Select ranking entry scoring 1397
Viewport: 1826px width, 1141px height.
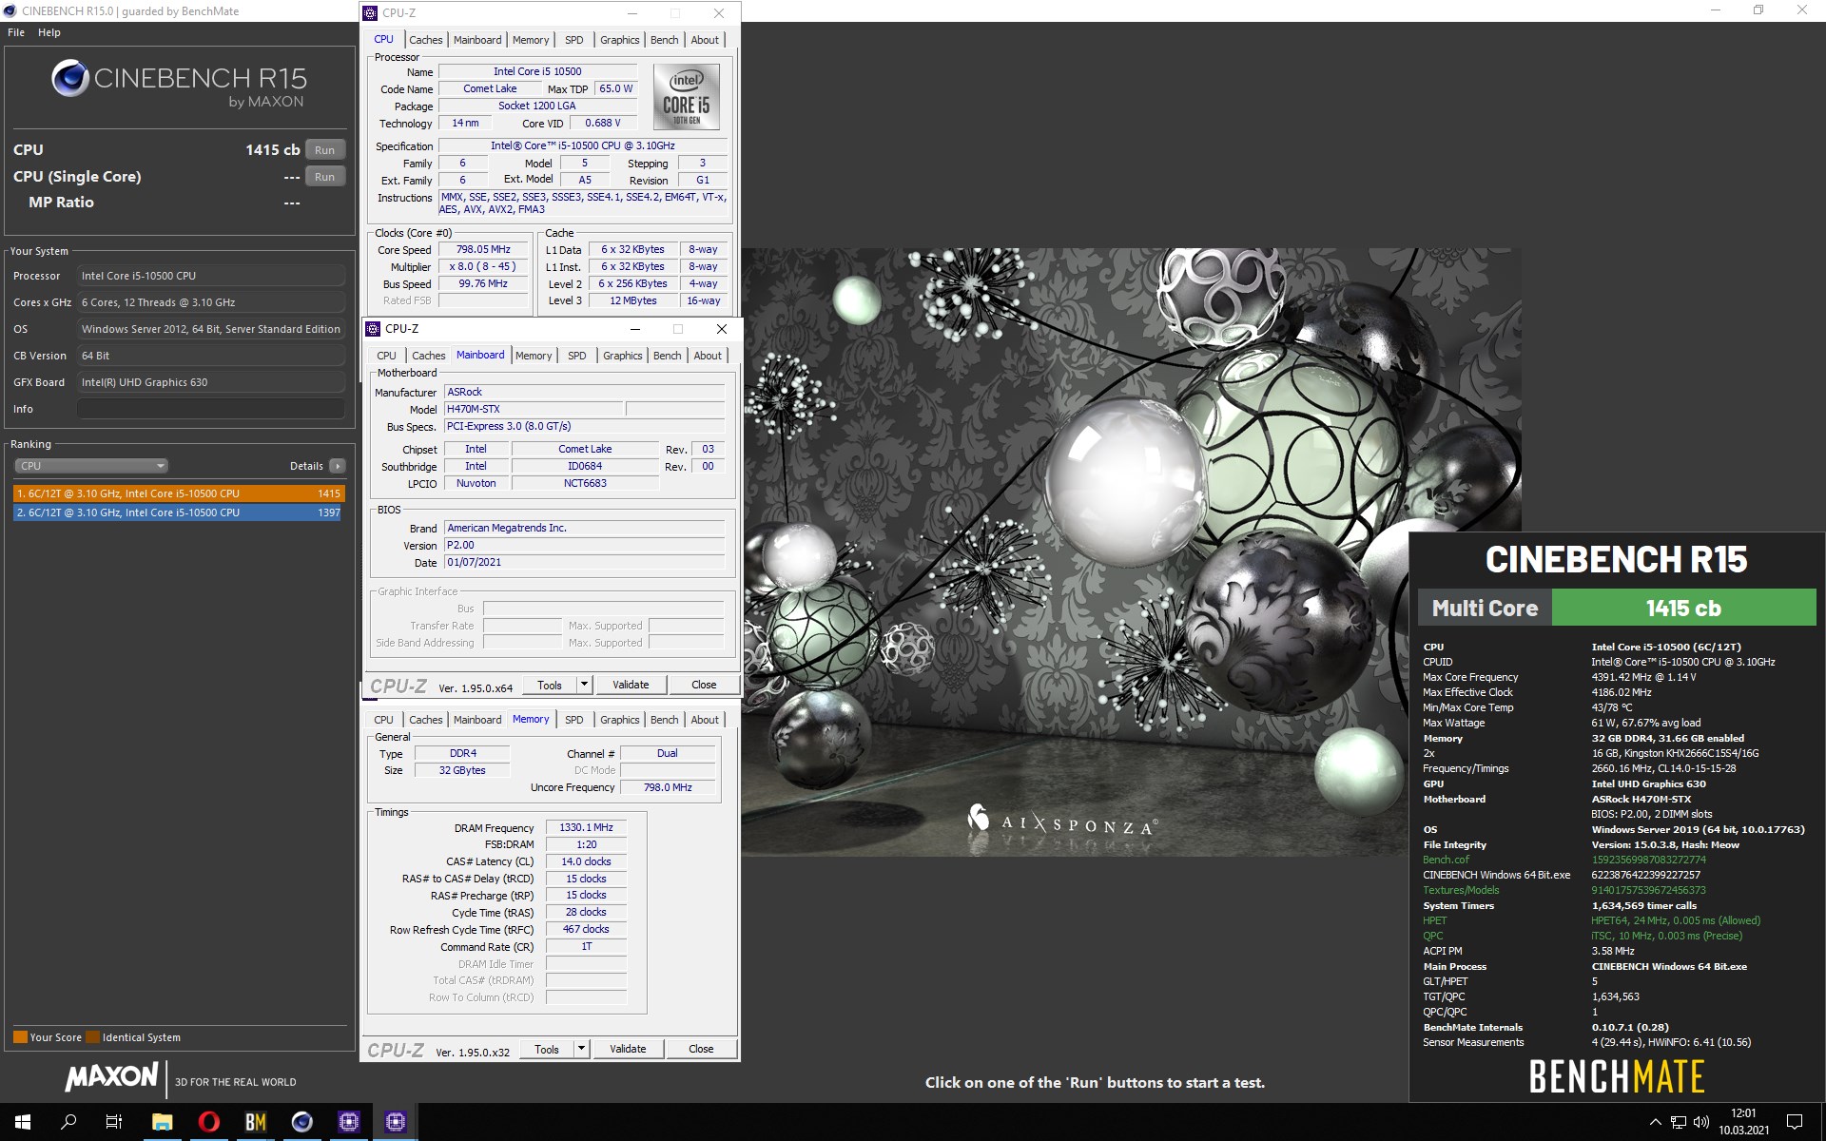pyautogui.click(x=178, y=512)
